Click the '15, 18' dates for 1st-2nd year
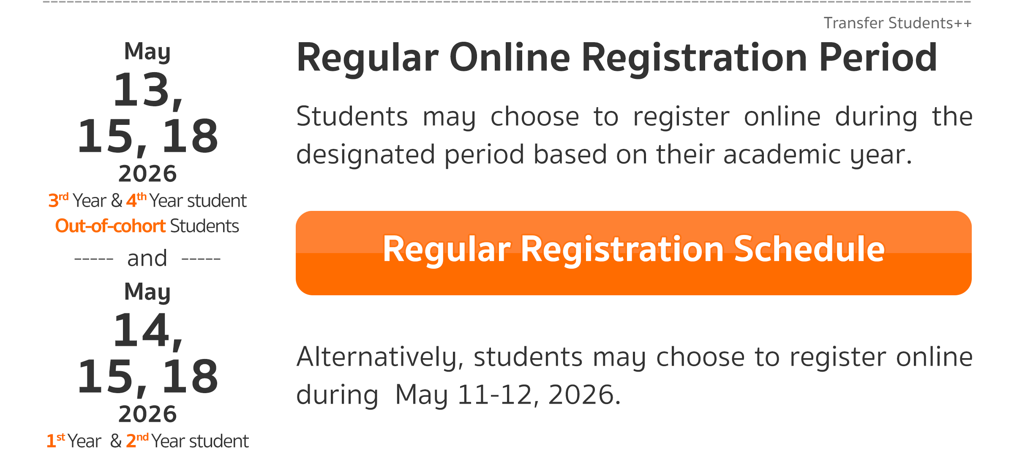The width and height of the screenshot is (1014, 464). tap(147, 376)
